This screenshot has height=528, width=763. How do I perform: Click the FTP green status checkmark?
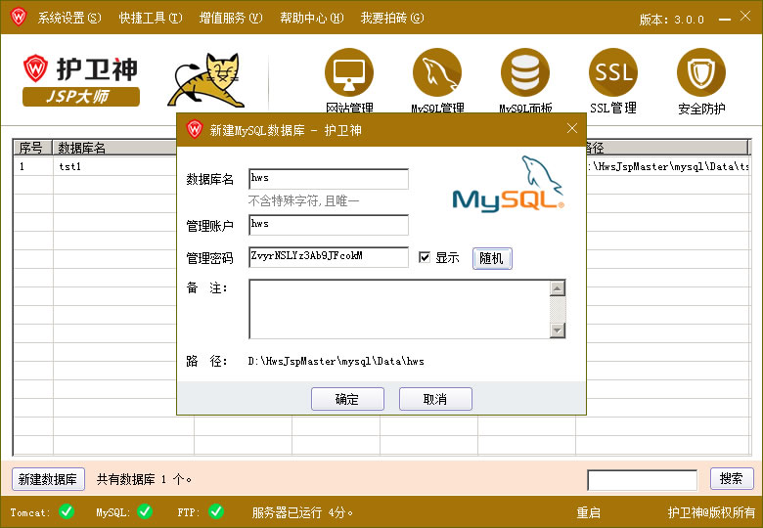[x=216, y=511]
